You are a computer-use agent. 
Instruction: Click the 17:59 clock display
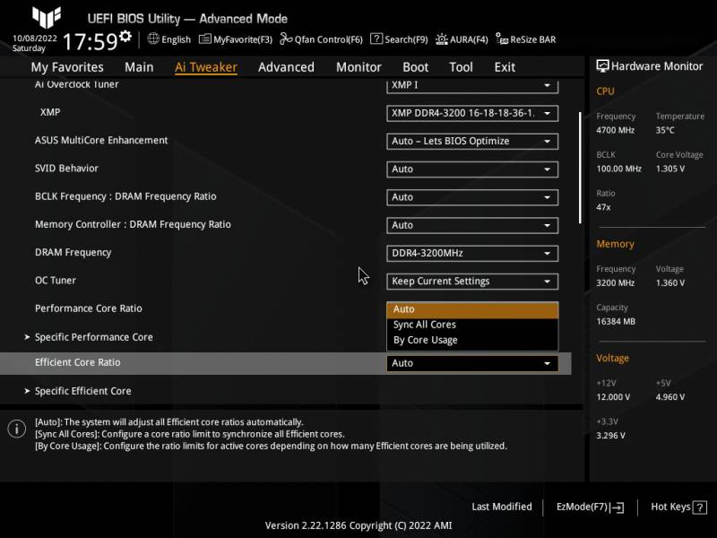pos(91,41)
